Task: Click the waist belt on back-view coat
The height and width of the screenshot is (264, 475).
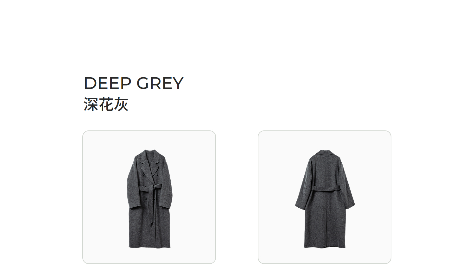Action: 326,188
